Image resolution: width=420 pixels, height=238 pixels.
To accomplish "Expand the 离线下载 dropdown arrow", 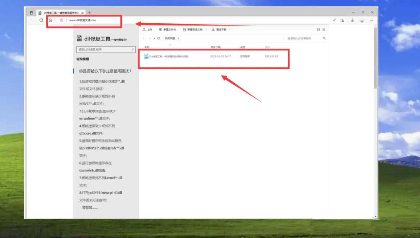I will 229,30.
